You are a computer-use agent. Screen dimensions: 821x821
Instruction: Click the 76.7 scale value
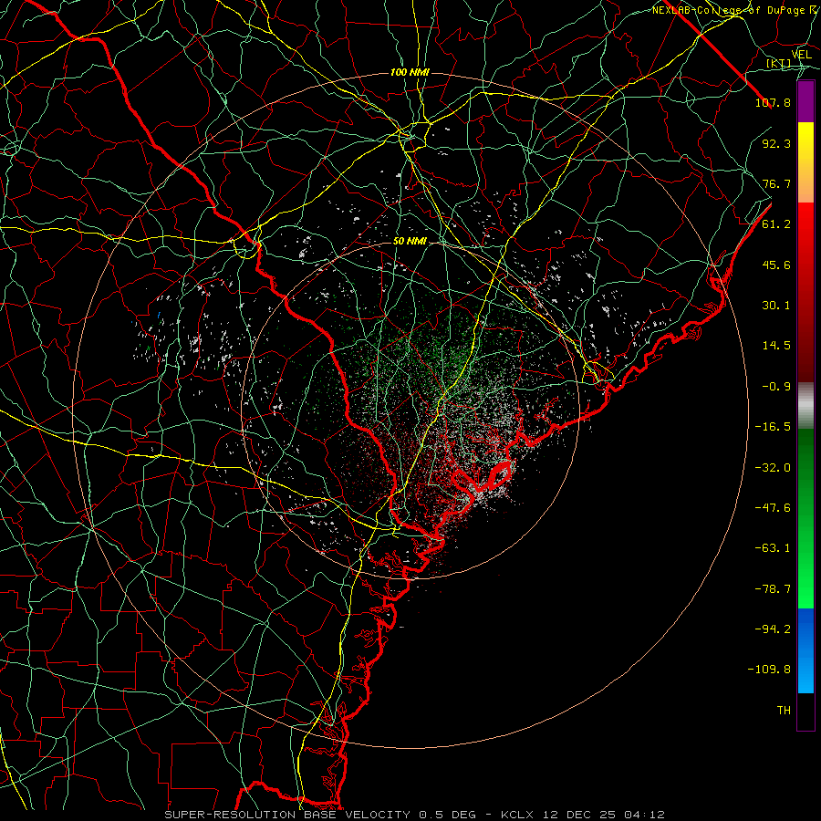pos(776,183)
